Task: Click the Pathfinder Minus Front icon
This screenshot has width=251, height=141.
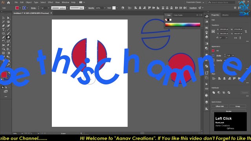Action: click(219, 92)
